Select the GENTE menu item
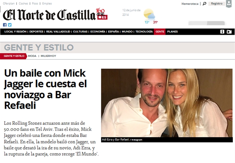This screenshot has width=235, height=163. pos(160,32)
